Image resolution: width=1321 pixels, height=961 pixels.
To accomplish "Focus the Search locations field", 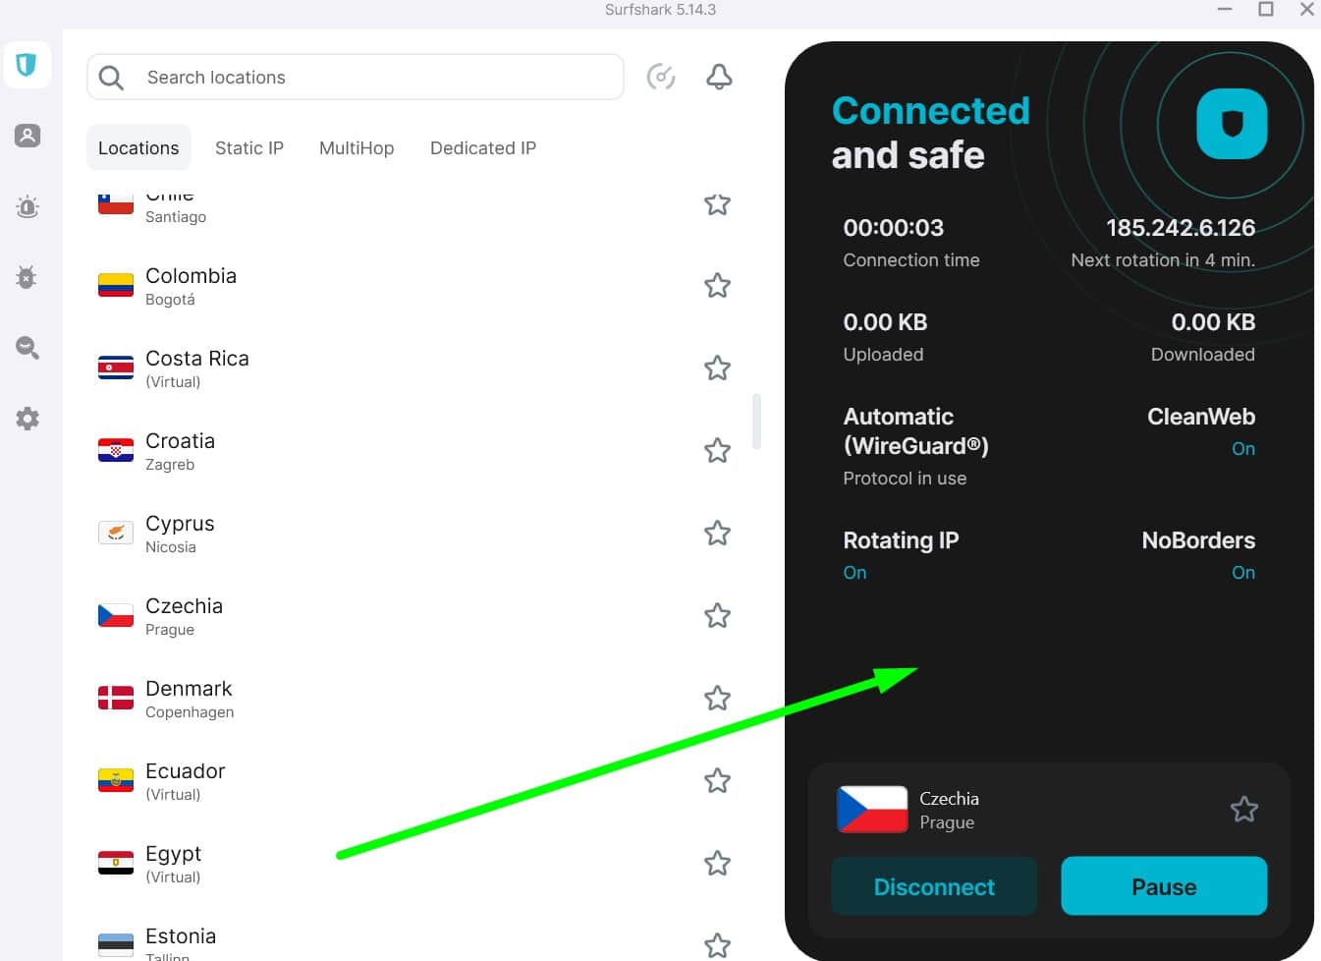I will 356,78.
